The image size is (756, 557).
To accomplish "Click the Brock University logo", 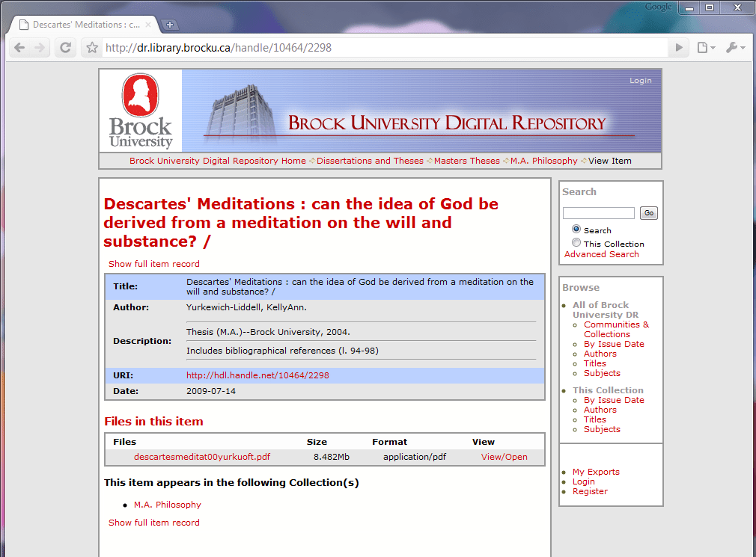I will click(140, 111).
